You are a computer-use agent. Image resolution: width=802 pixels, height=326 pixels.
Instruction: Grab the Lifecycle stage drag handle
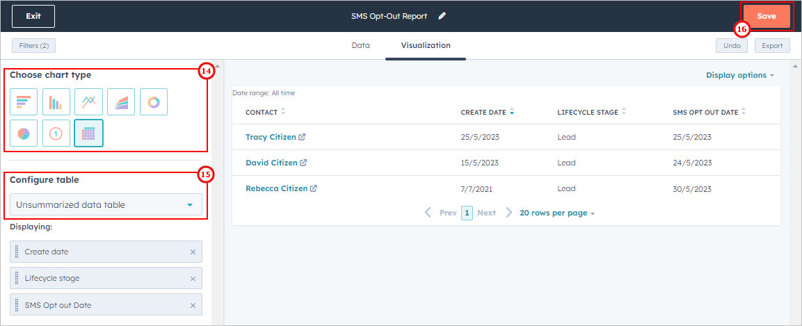click(17, 279)
